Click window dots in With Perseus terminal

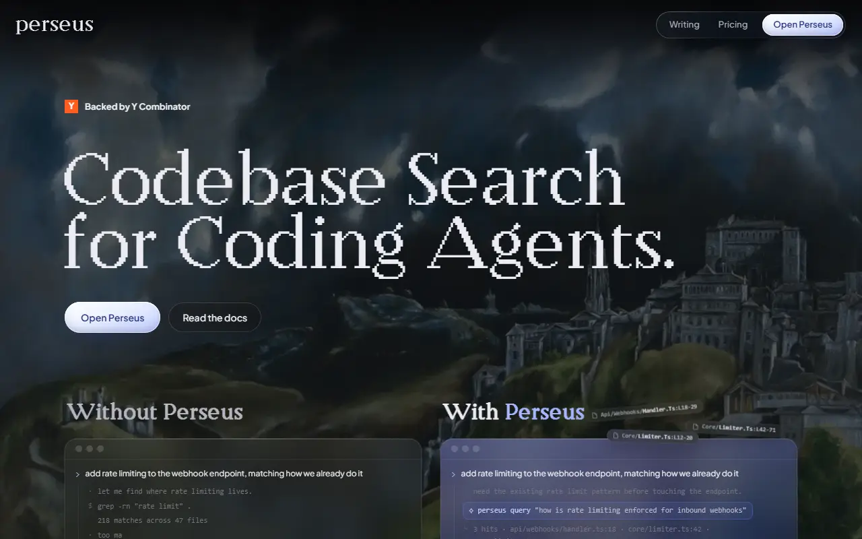pyautogui.click(x=465, y=449)
